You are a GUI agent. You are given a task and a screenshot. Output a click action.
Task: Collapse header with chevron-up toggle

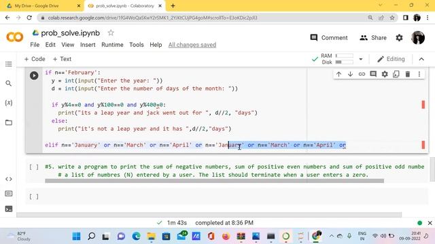(421, 59)
